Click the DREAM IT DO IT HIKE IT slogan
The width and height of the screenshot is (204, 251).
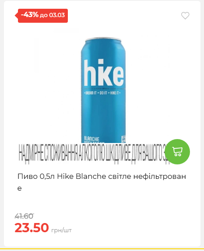tap(102, 93)
